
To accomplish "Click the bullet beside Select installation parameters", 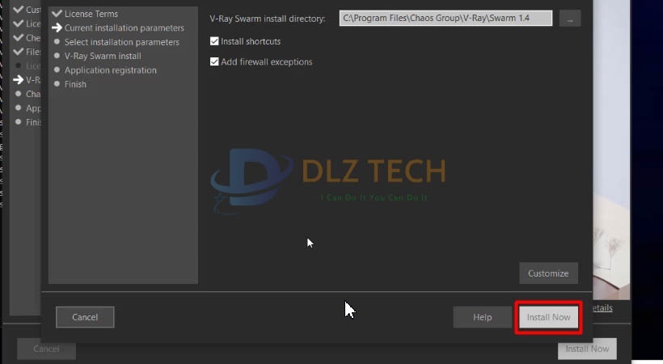I will point(57,41).
